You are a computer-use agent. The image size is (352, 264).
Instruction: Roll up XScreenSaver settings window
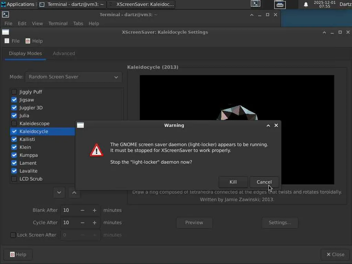324,32
